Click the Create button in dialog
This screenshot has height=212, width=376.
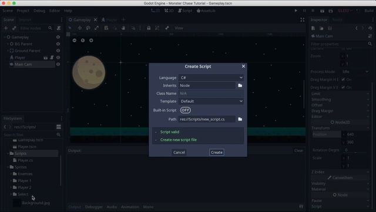[x=217, y=153]
